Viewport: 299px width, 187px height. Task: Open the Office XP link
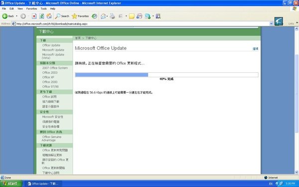pos(48,77)
